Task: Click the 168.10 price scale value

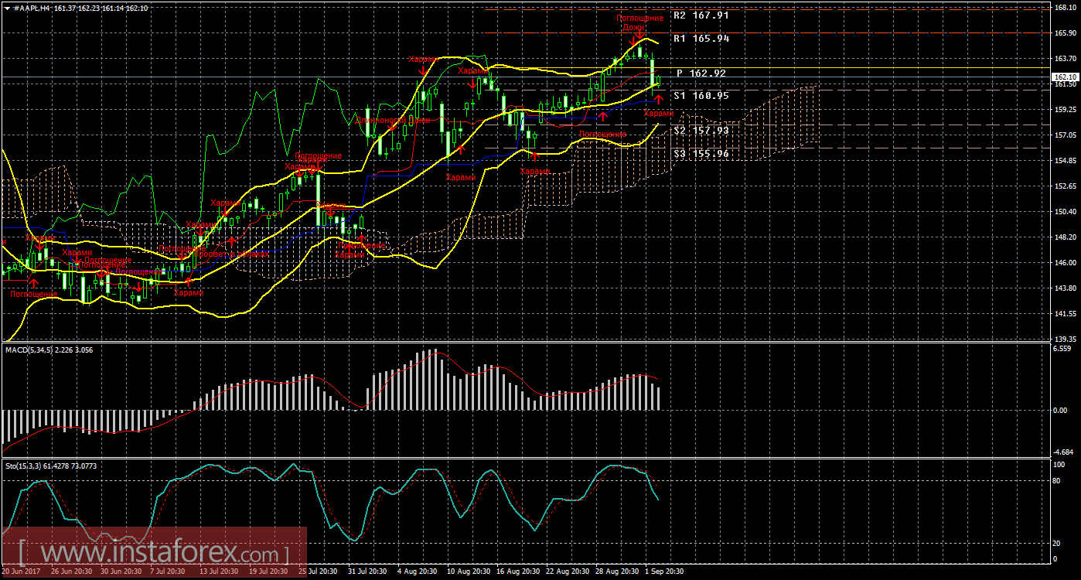Action: pyautogui.click(x=1064, y=7)
